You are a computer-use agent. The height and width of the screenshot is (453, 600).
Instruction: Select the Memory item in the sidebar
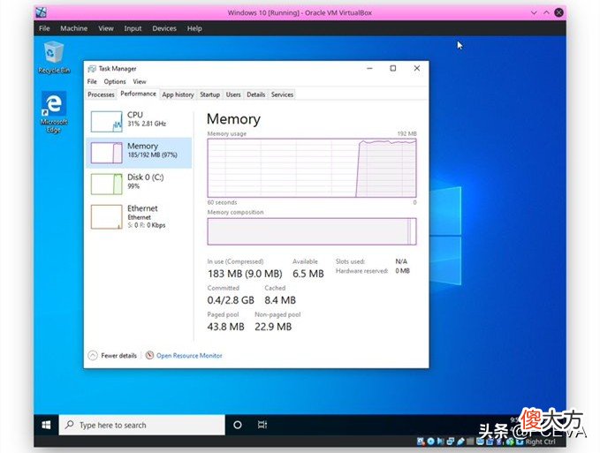(x=140, y=153)
